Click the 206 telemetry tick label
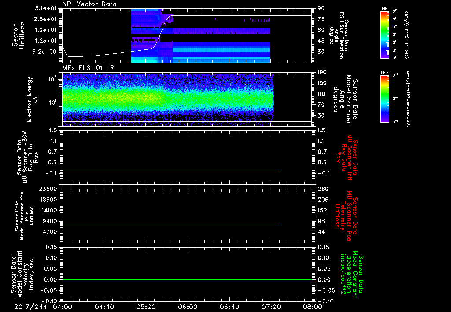This screenshot has height=312, width=451. [322, 200]
